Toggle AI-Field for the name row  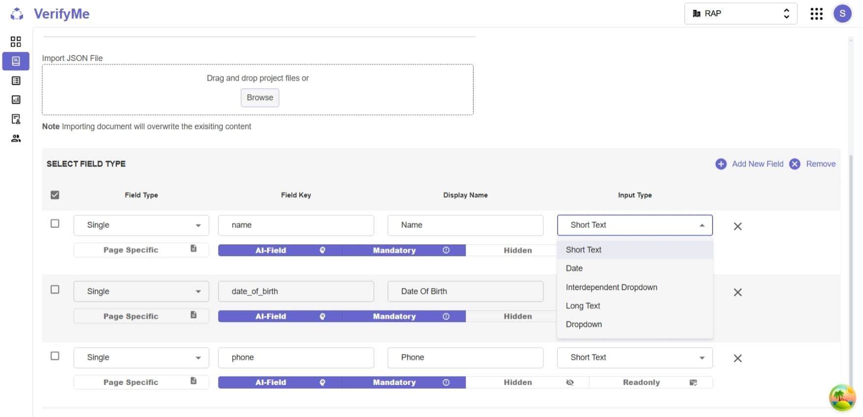pyautogui.click(x=280, y=250)
